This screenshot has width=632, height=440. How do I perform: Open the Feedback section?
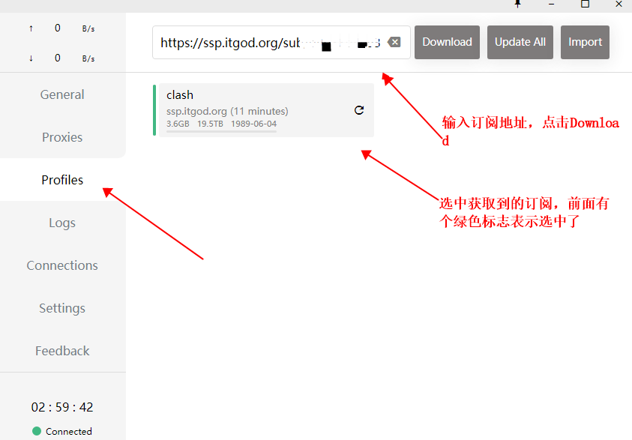pos(62,351)
